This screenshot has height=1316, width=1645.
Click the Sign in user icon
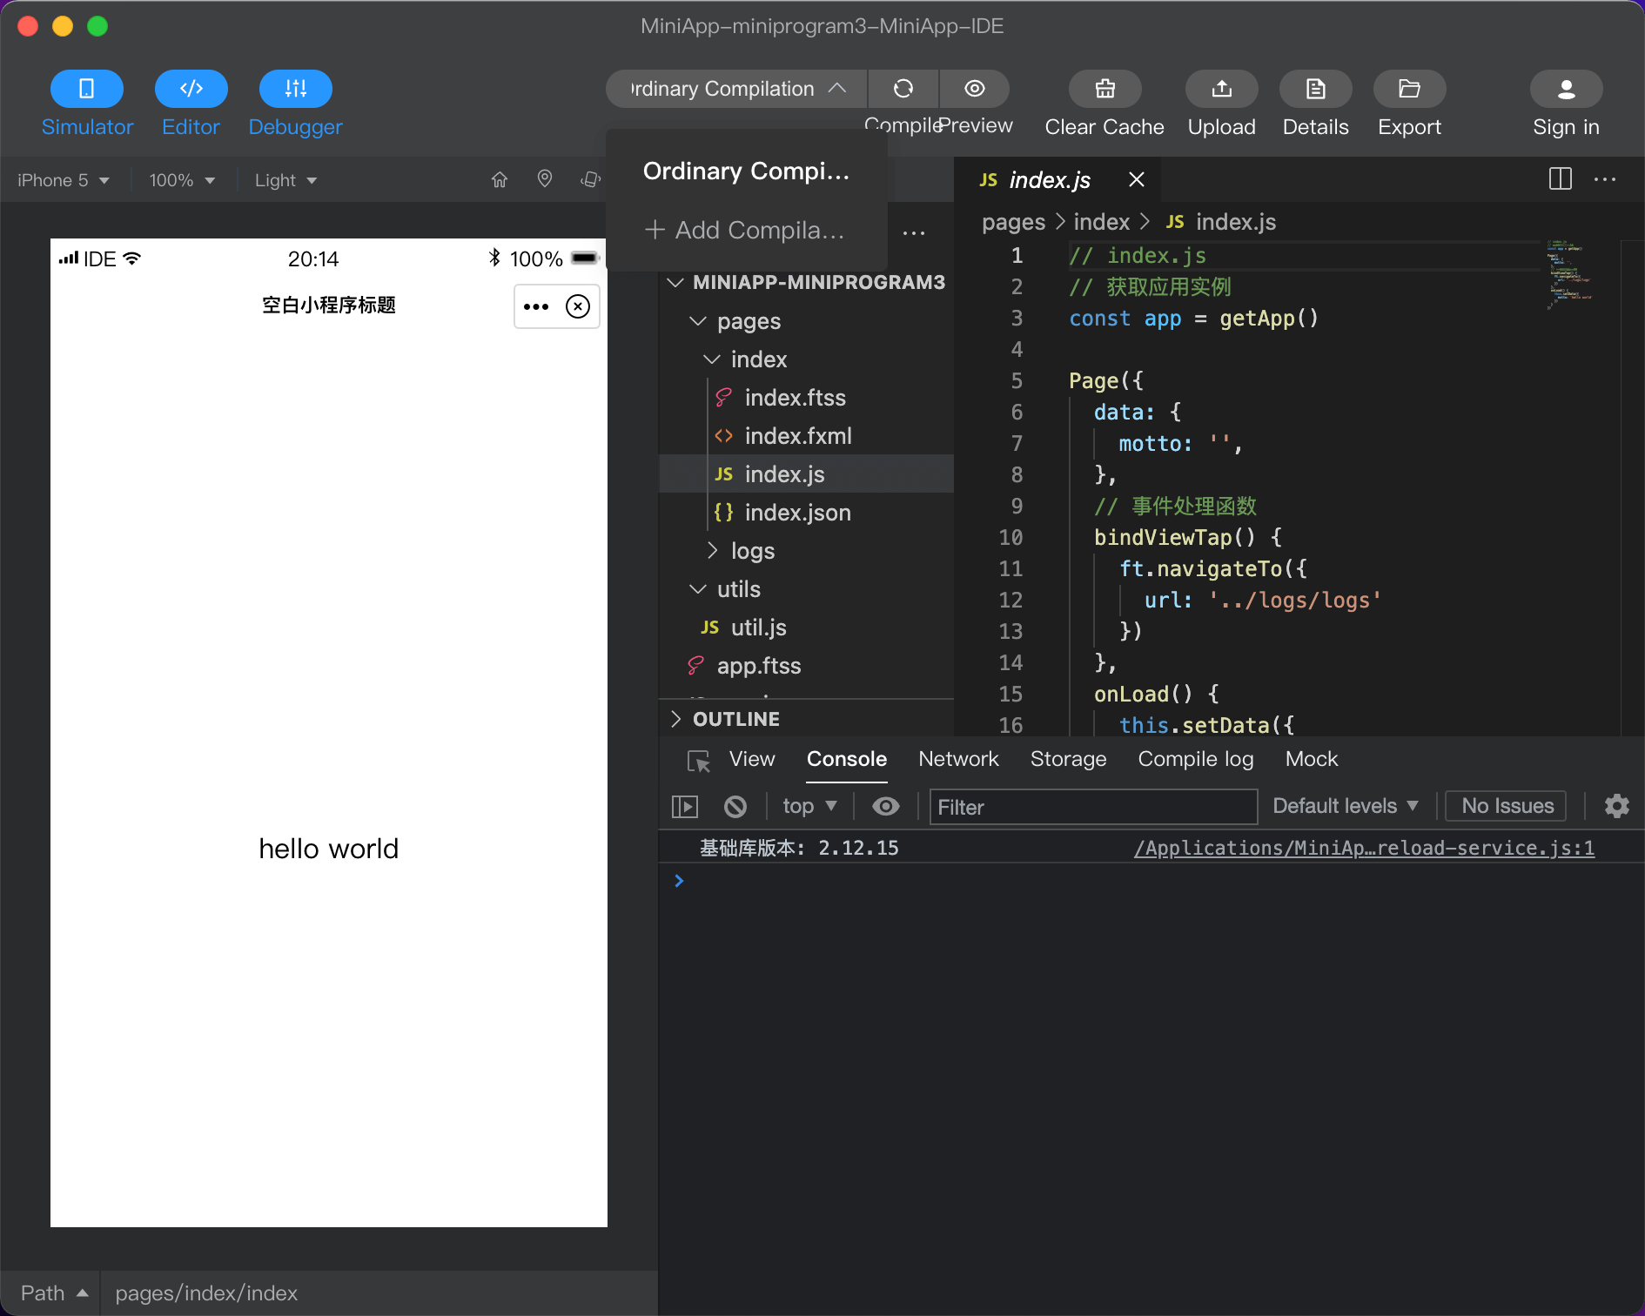coord(1567,89)
